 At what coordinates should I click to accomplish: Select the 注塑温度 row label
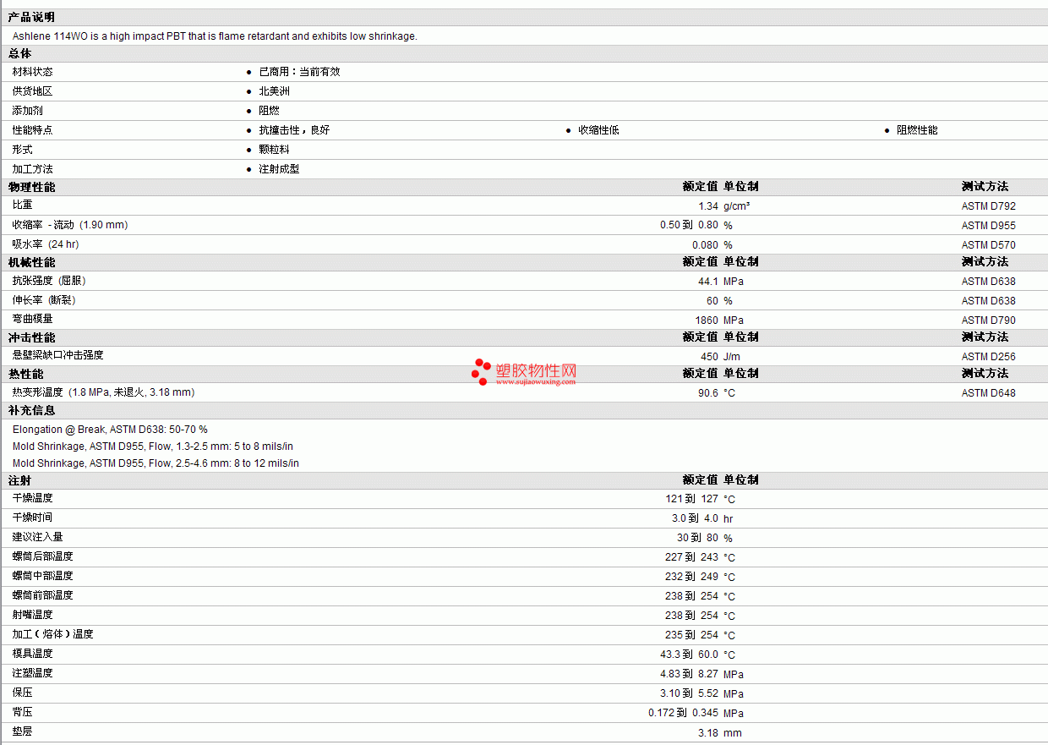coord(32,673)
